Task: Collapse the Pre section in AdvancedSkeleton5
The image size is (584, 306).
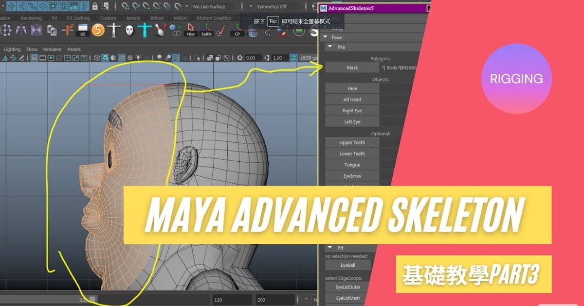Action: point(329,47)
